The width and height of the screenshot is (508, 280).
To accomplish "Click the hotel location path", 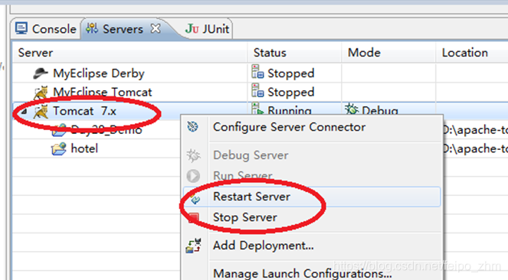I will (474, 148).
